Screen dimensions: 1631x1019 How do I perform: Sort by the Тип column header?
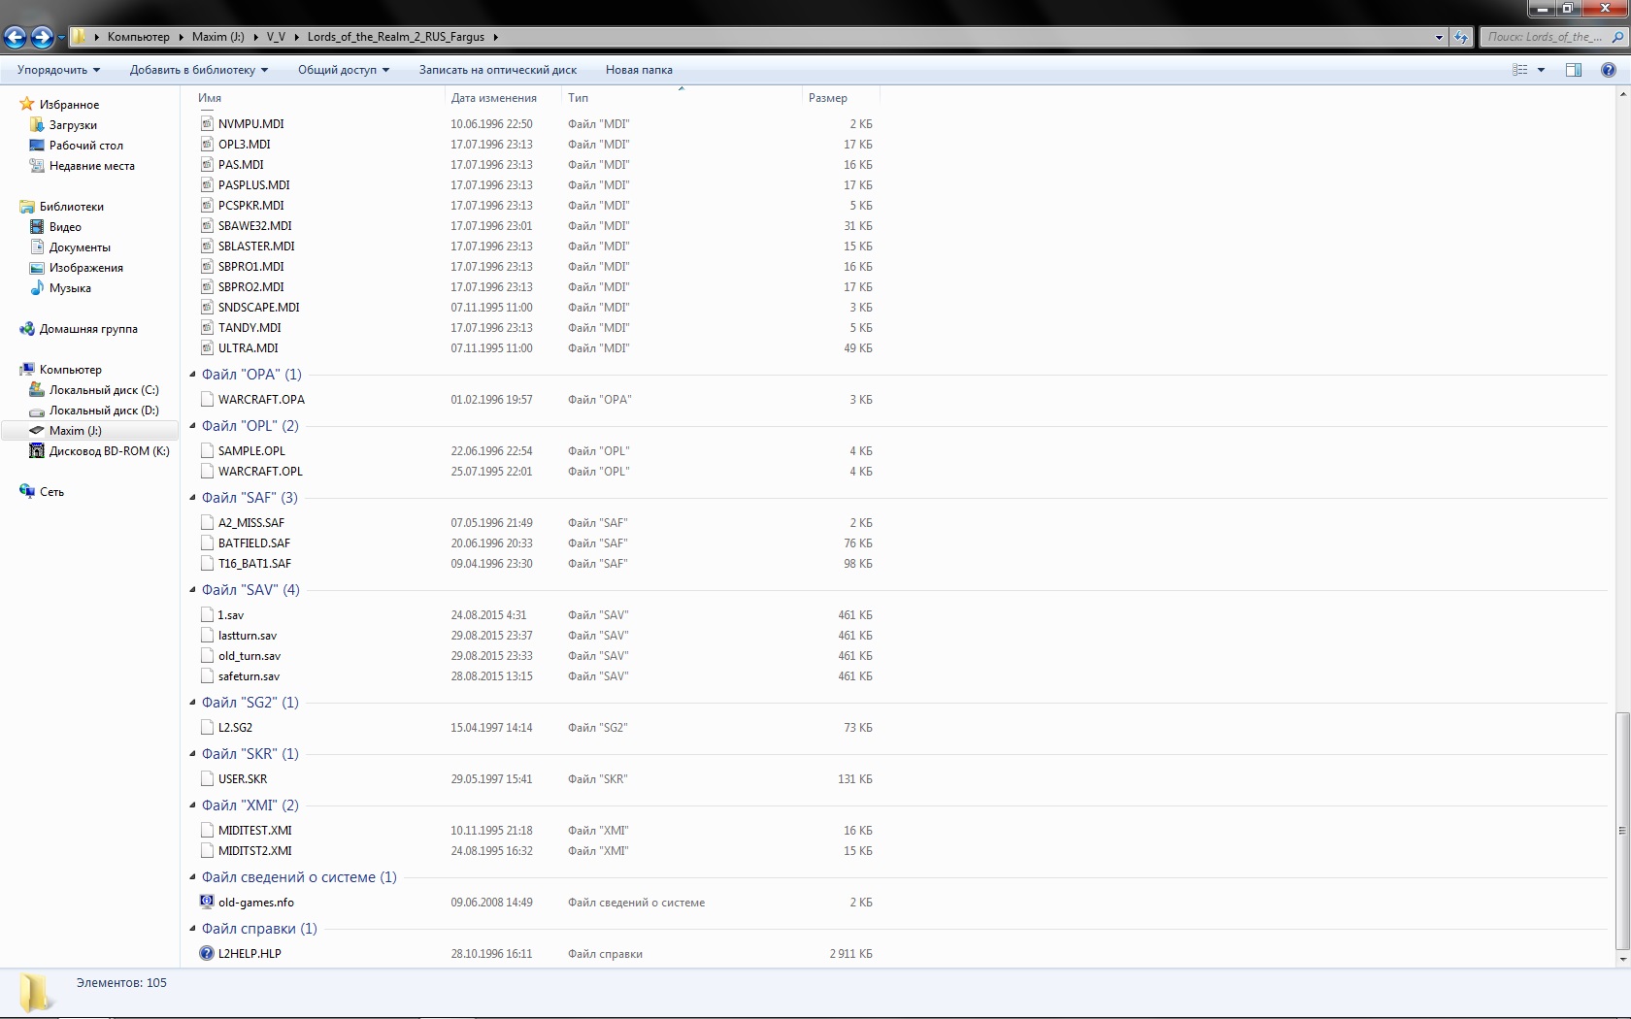point(682,98)
